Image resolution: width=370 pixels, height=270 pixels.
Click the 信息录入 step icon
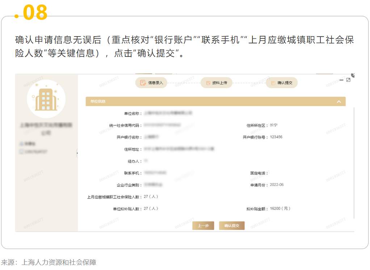143,83
